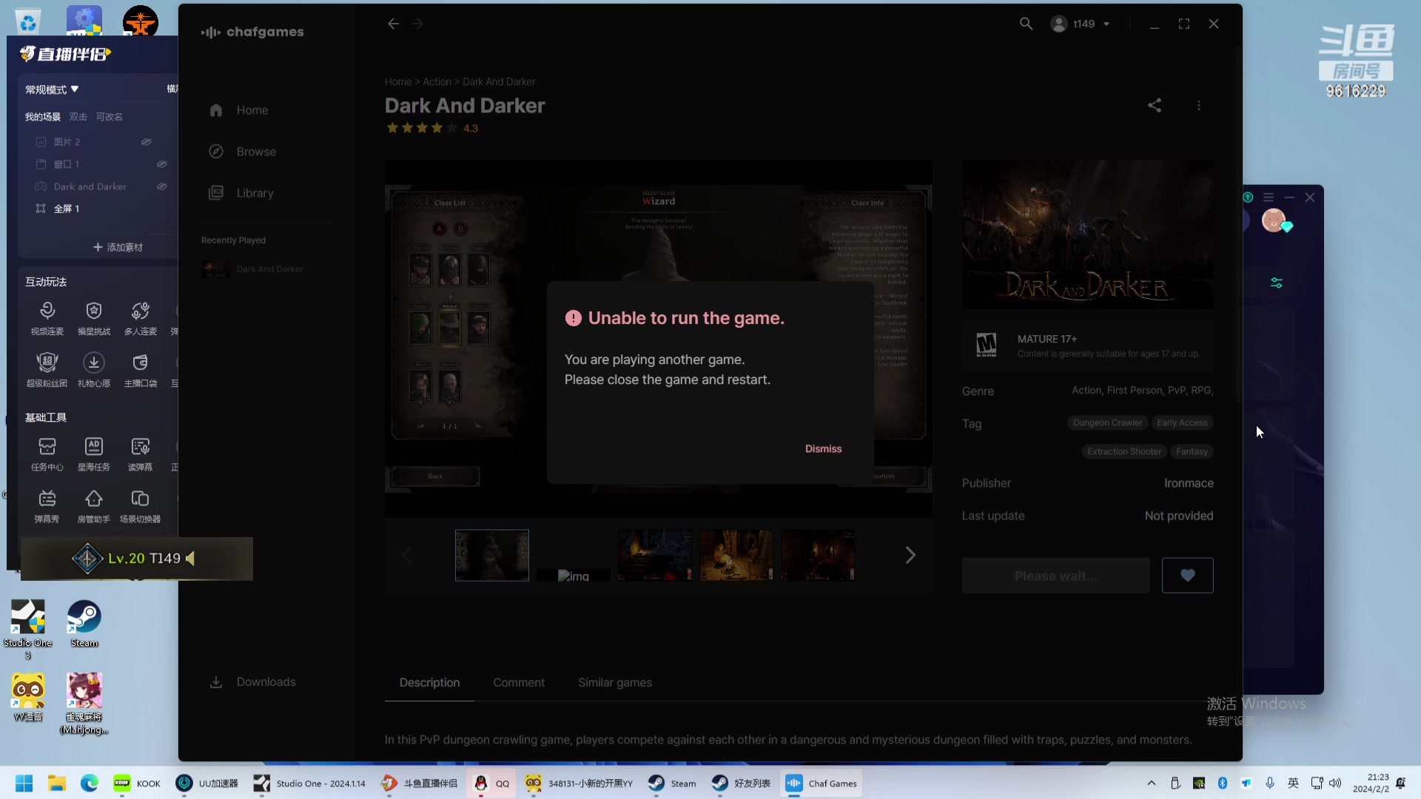Click the Action breadcrumb link
This screenshot has height=799, width=1421.
(437, 82)
